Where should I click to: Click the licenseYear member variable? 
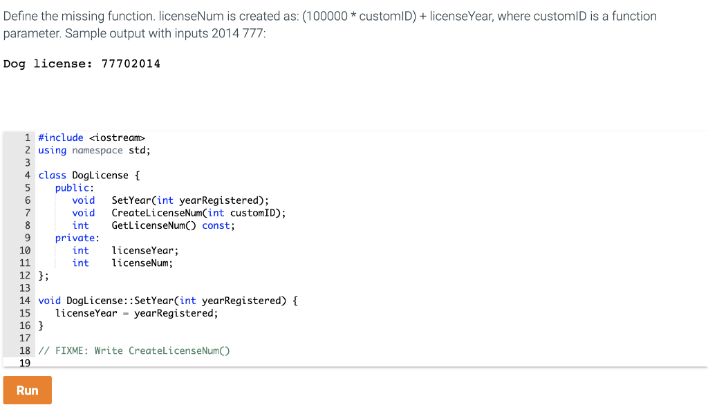point(145,249)
